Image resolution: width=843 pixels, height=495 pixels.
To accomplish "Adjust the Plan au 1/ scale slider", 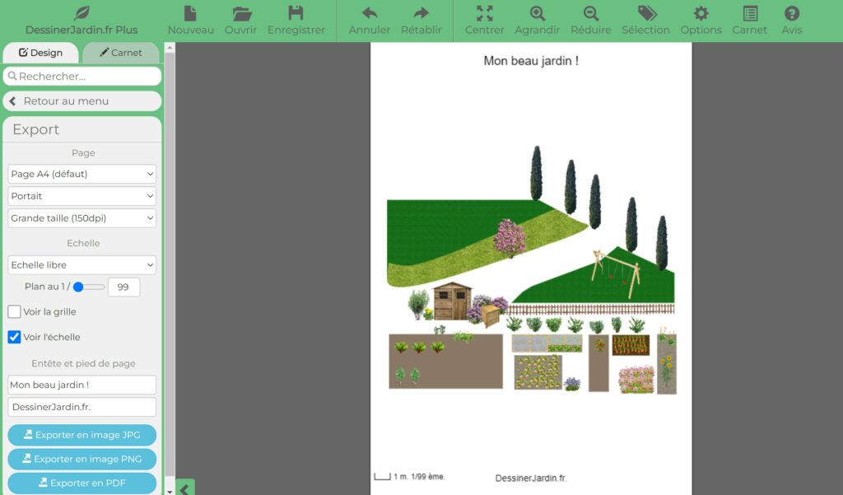I will 89,287.
